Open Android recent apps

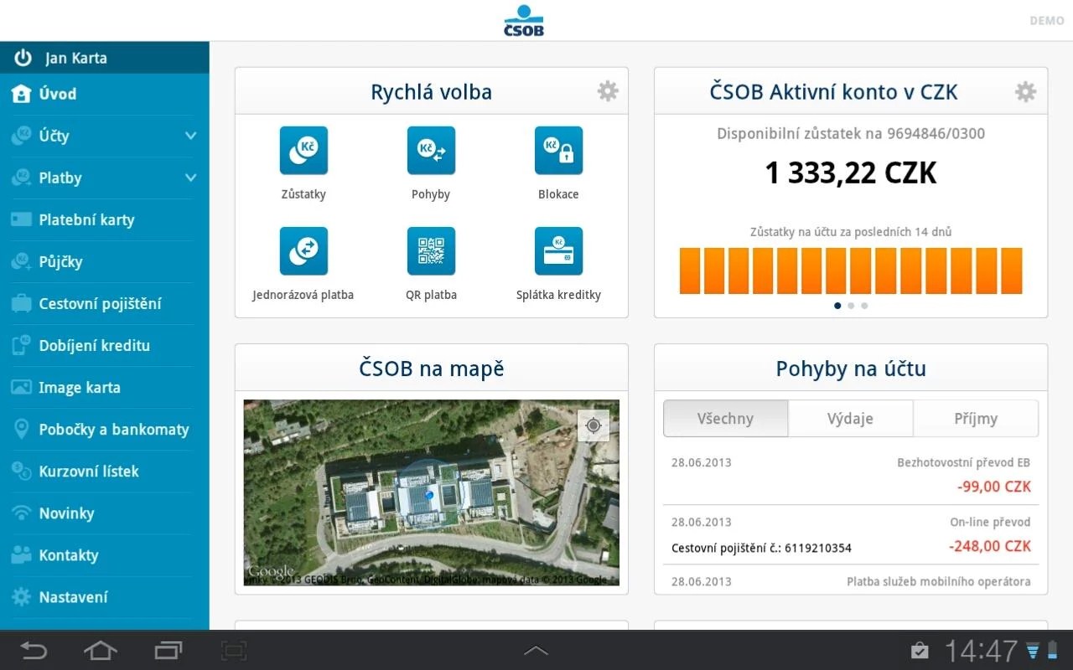pyautogui.click(x=168, y=650)
